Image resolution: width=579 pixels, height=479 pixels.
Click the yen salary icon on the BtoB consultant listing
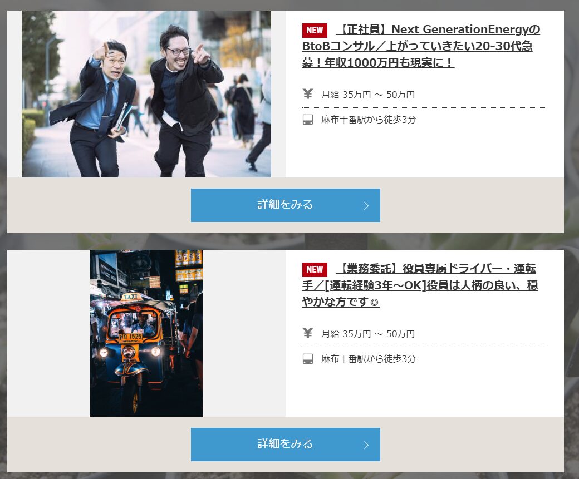[308, 94]
